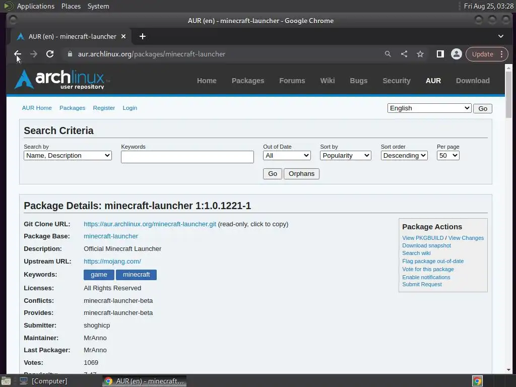Click the minecraft keyword tag
The width and height of the screenshot is (516, 387).
tap(136, 275)
